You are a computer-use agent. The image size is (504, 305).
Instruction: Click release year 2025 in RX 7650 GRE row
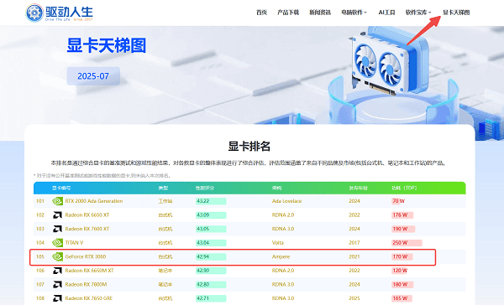tap(354, 298)
